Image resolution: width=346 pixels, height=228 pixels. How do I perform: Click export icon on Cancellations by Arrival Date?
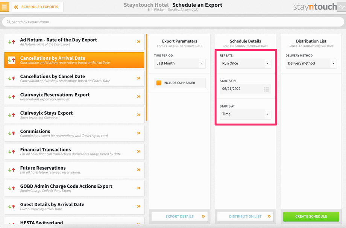(12, 60)
